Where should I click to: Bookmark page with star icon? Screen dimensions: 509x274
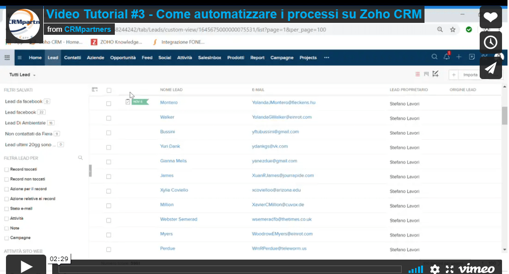tap(453, 29)
